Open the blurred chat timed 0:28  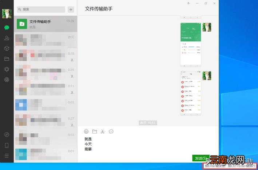tap(45, 56)
